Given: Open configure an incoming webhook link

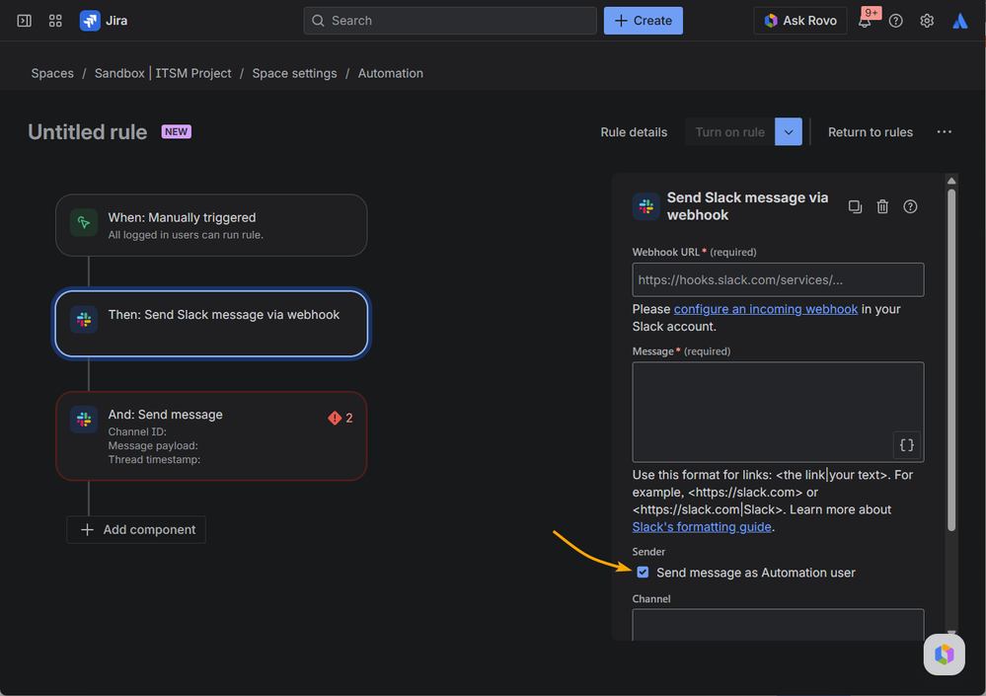Looking at the screenshot, I should pos(765,309).
